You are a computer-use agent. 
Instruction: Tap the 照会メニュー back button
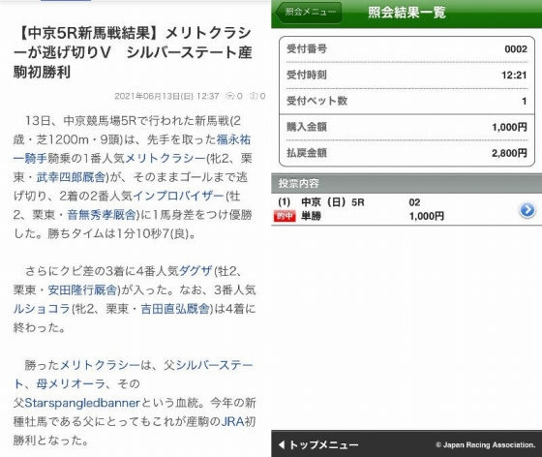pyautogui.click(x=309, y=12)
